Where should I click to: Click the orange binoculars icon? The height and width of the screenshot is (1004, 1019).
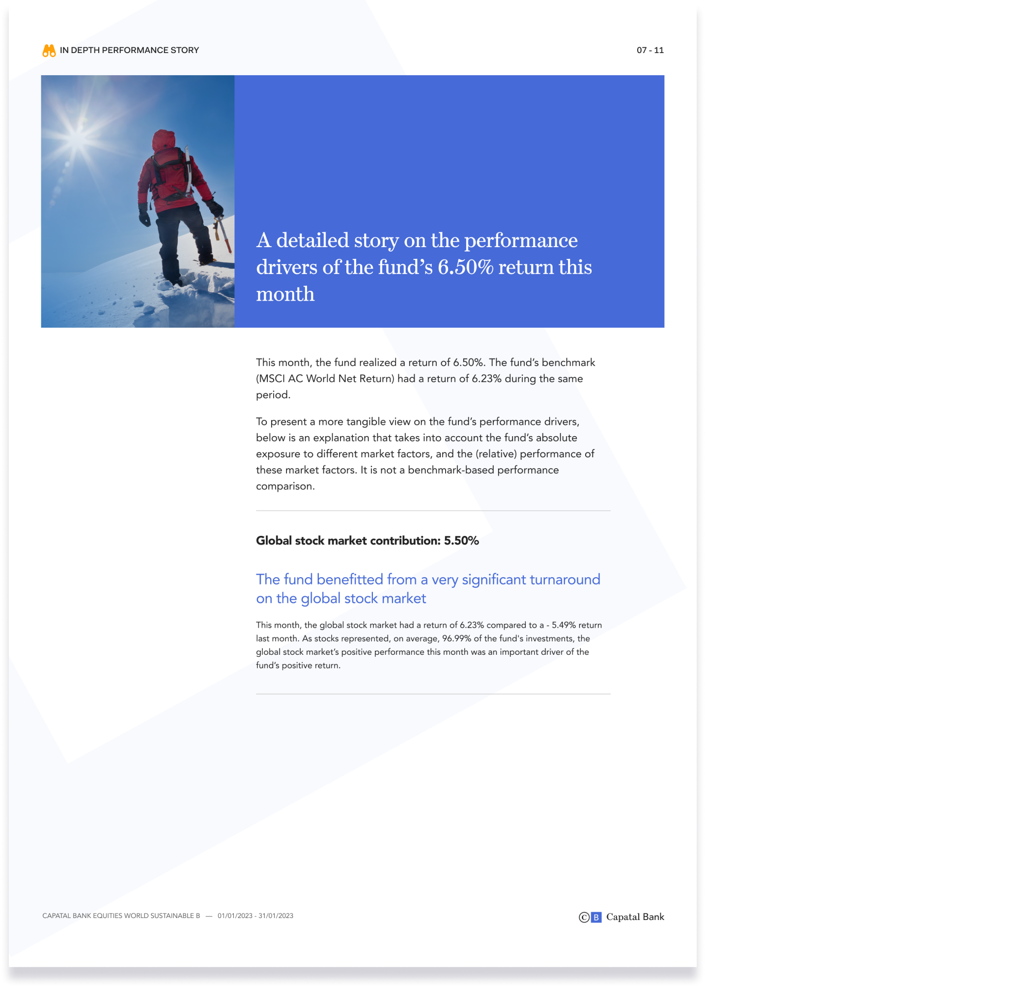coord(49,51)
